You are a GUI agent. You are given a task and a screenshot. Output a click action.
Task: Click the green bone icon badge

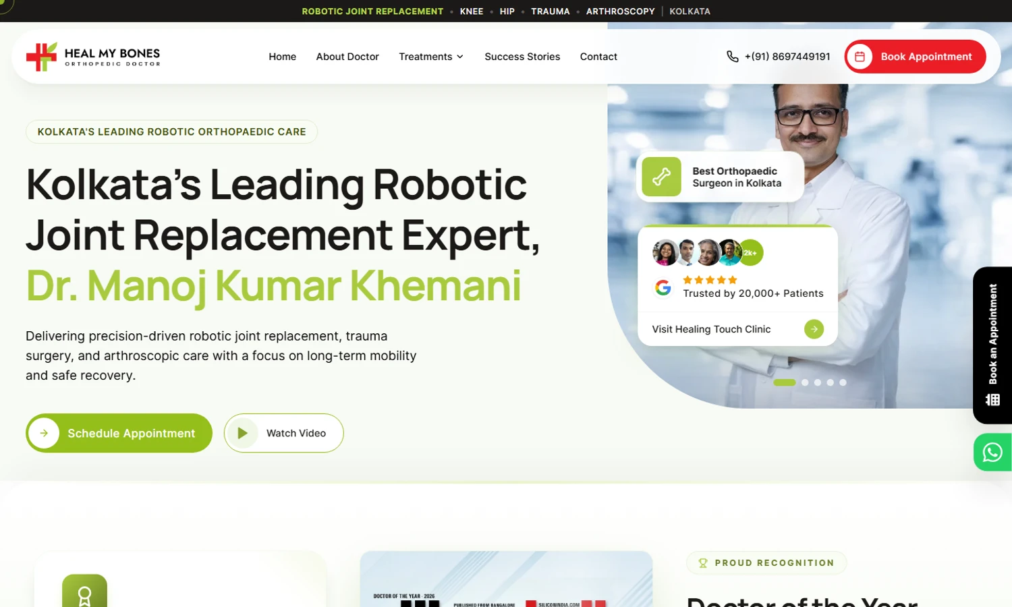tap(661, 177)
